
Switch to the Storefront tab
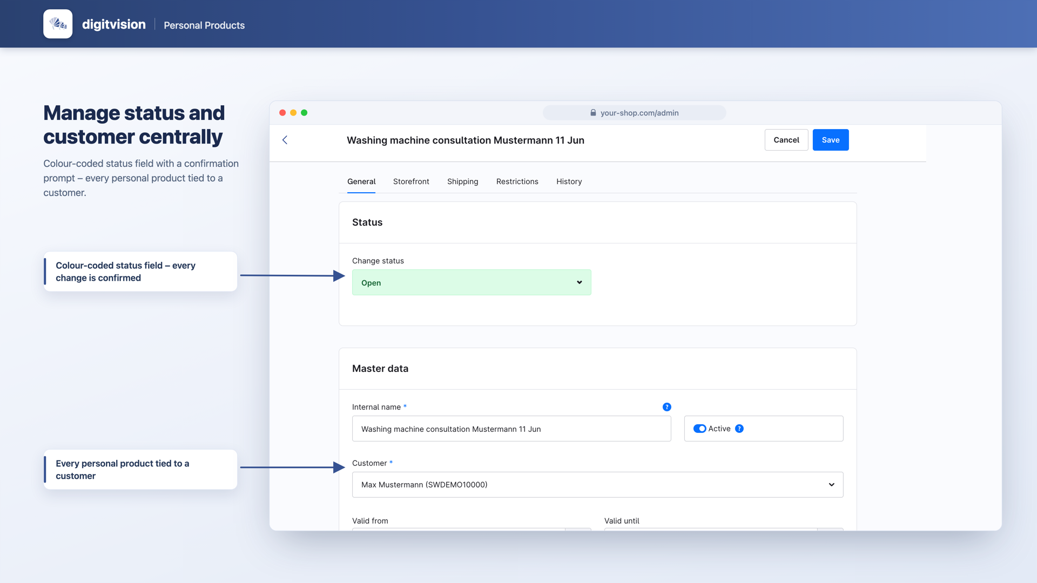(x=411, y=181)
